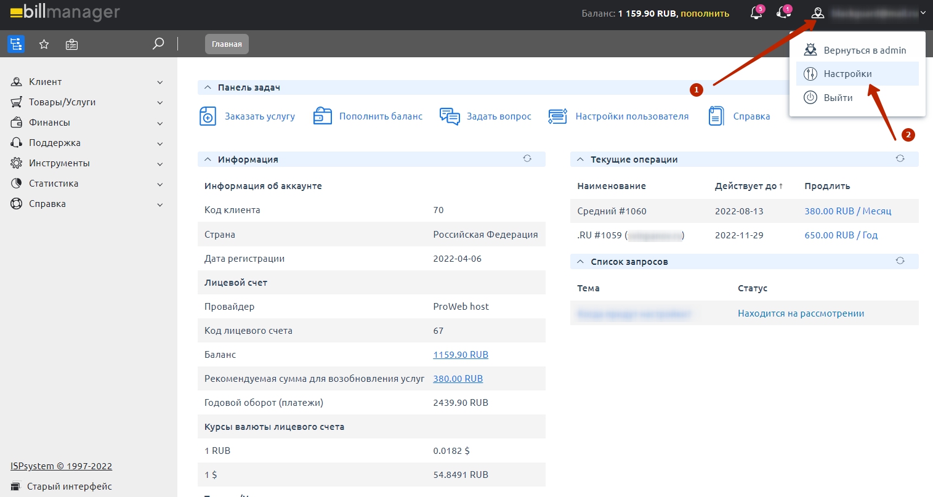Click the 'Справка' document icon in task panel
The width and height of the screenshot is (933, 497).
(716, 116)
